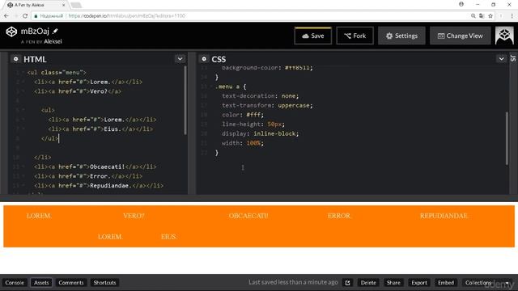Fold the .menu a CSS rule
Screen dimensions: 518x291
point(211,86)
